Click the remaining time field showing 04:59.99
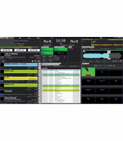 34,50
